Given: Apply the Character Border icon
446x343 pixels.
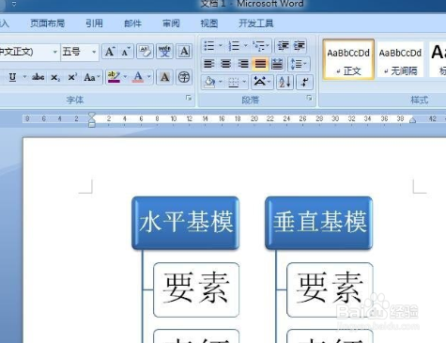Looking at the screenshot, I should 184,52.
